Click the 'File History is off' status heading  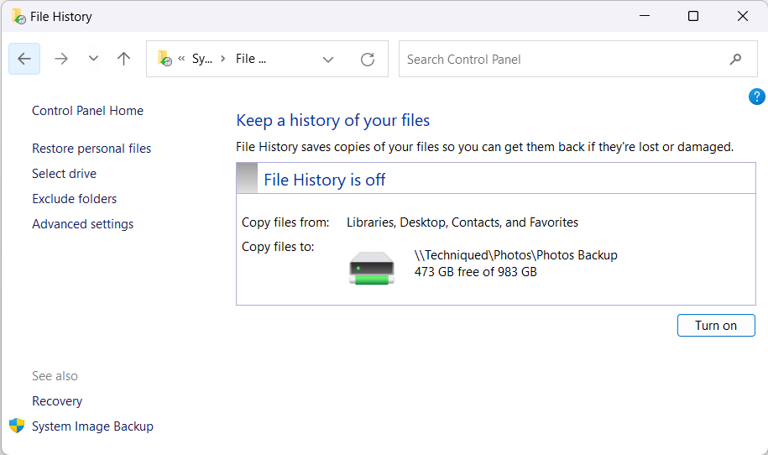pos(324,180)
